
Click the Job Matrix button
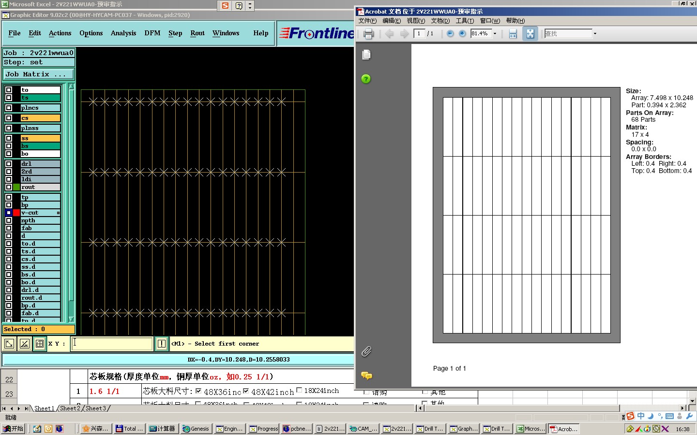click(38, 74)
